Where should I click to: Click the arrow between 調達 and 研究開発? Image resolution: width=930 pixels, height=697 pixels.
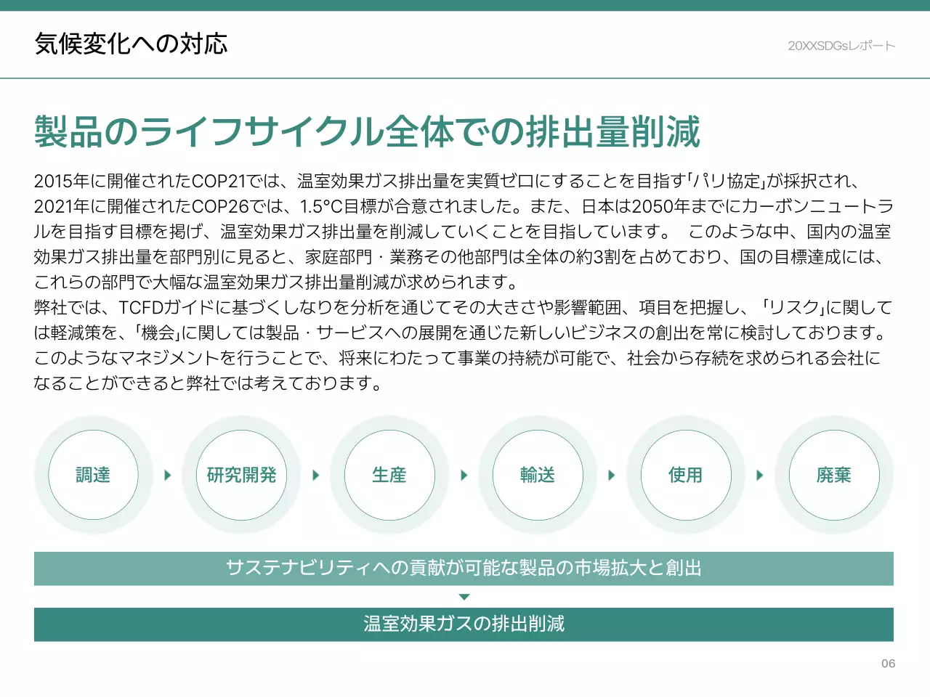click(168, 475)
